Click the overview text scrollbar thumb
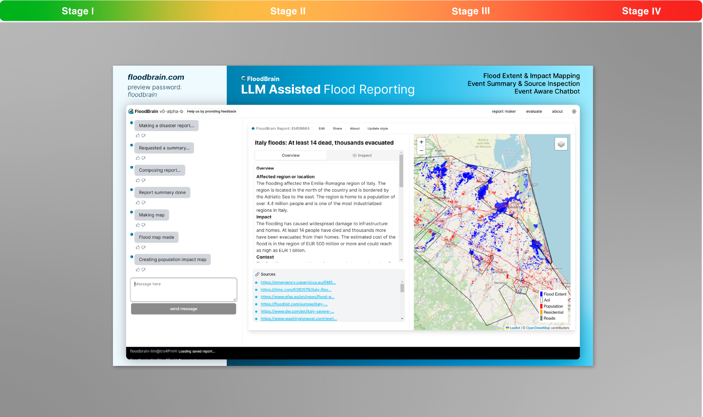The width and height of the screenshot is (703, 417). 401,171
